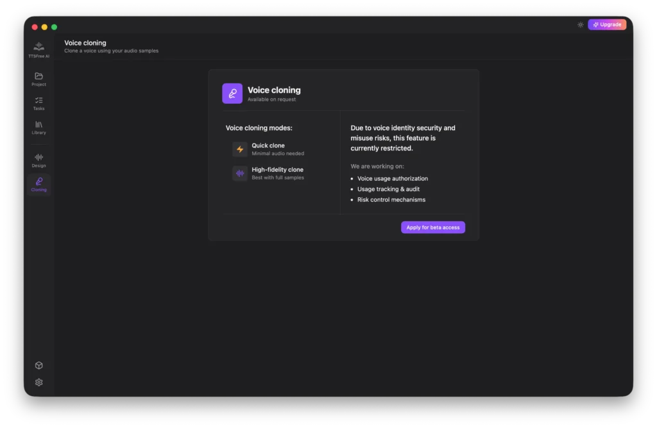Click the 'Voice usage authorization' bullet text
The height and width of the screenshot is (428, 657).
point(393,178)
